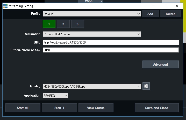The image size is (186, 120).
Task: Expand the Destination dropdown
Action: pyautogui.click(x=92, y=34)
